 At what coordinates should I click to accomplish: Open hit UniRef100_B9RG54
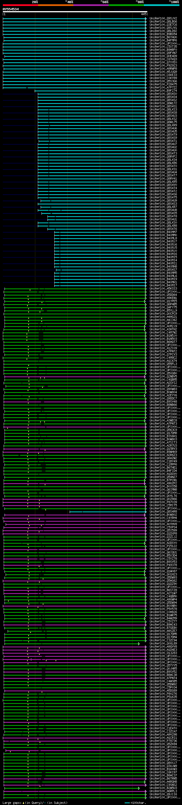(163, 34)
